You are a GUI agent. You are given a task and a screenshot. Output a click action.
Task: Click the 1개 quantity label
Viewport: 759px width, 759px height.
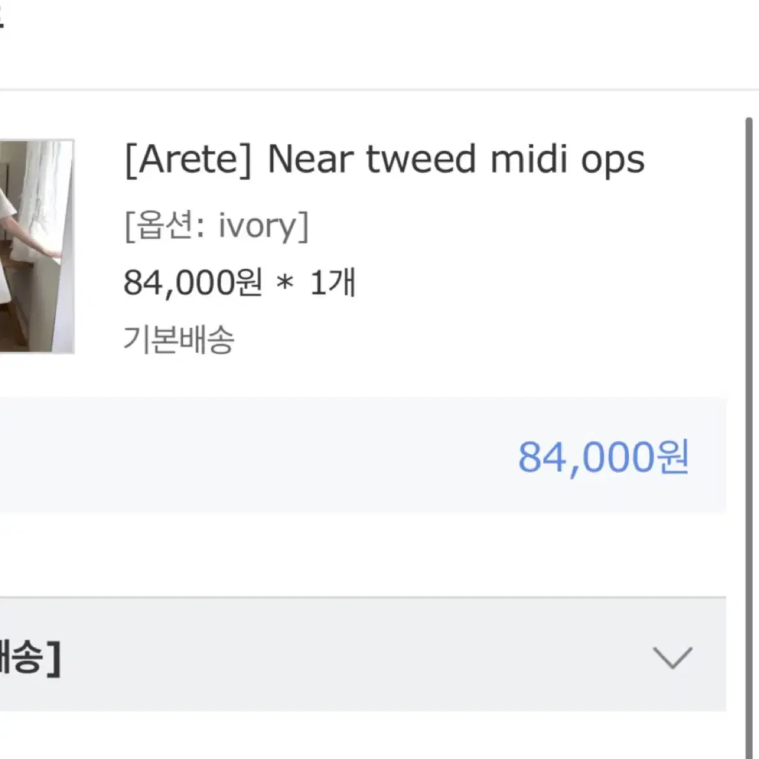point(333,282)
